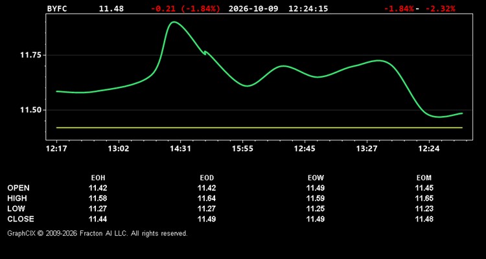Select the 11.48 last price in header

tap(111, 8)
